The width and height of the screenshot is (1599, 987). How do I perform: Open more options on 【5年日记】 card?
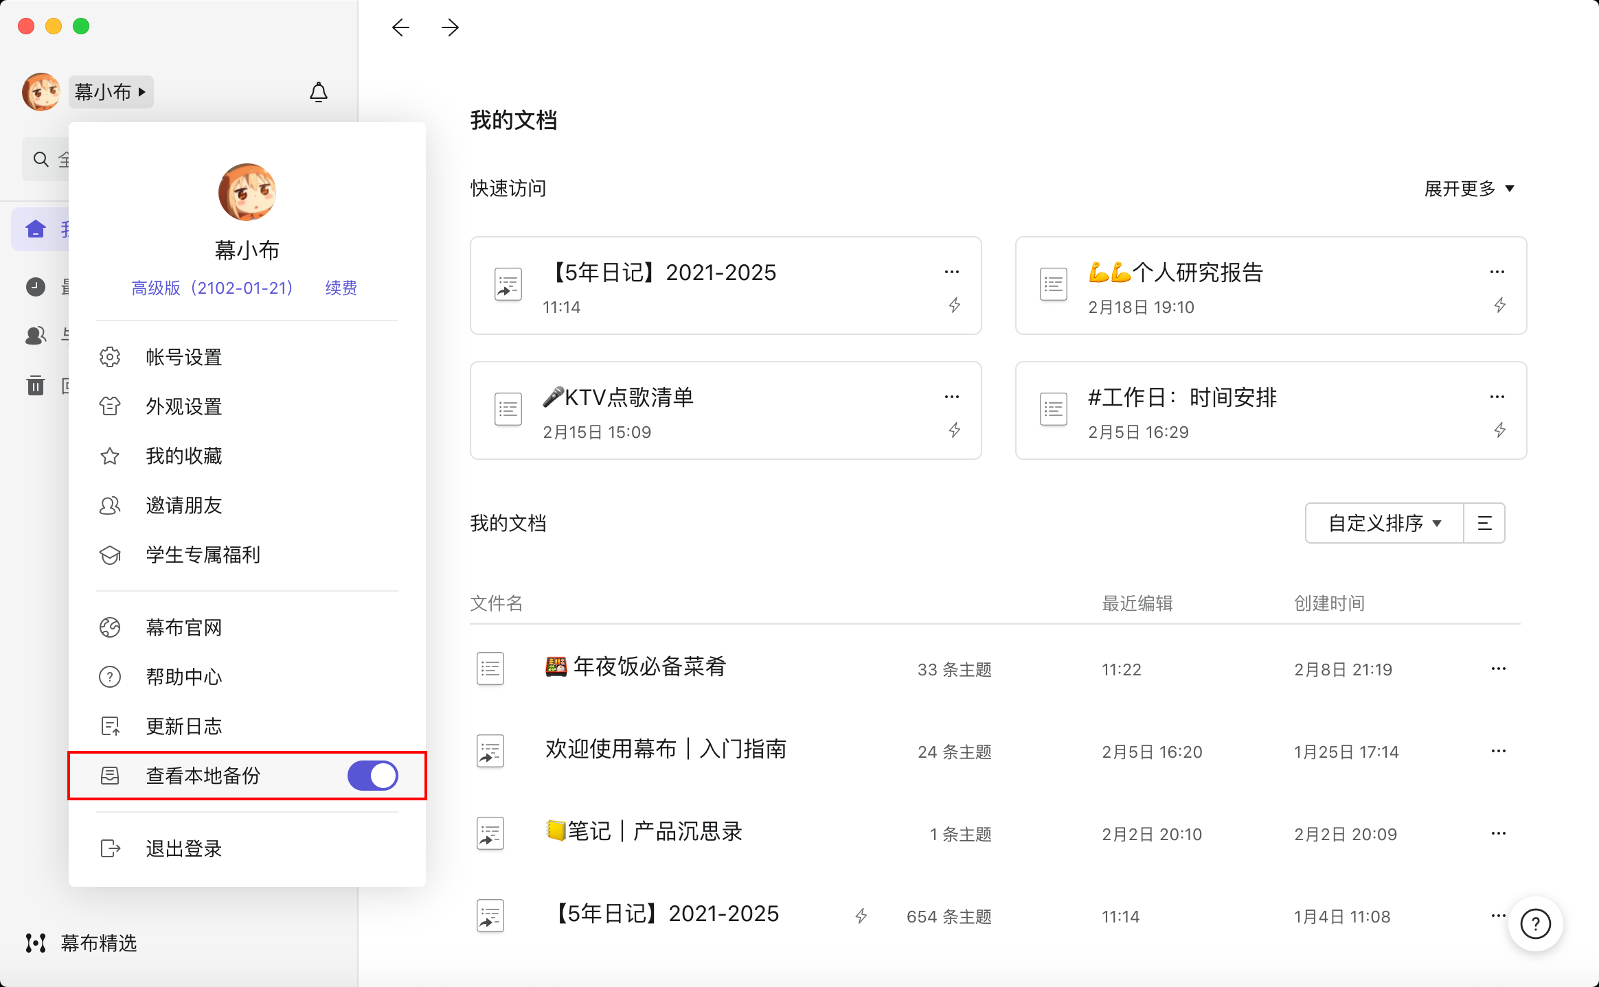tap(952, 272)
